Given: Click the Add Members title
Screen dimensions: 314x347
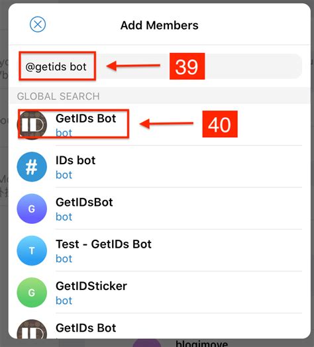Looking at the screenshot, I should tap(160, 25).
